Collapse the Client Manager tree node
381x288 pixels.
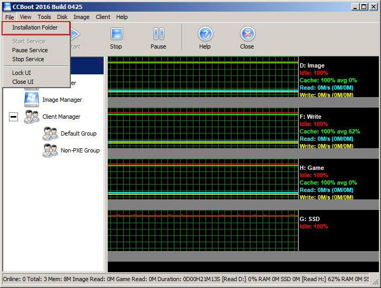point(13,117)
